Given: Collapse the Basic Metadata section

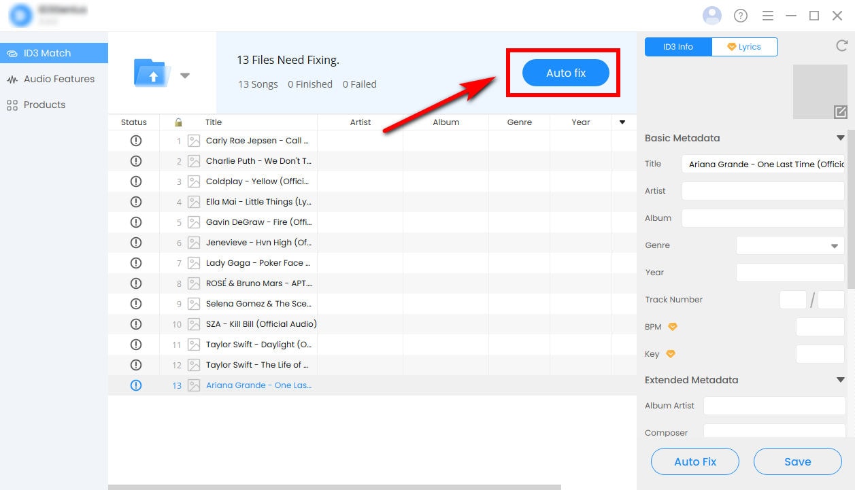Looking at the screenshot, I should (x=841, y=138).
